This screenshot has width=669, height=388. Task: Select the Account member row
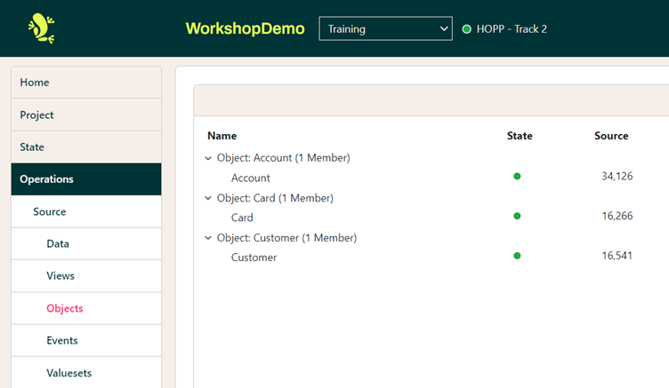coord(250,178)
